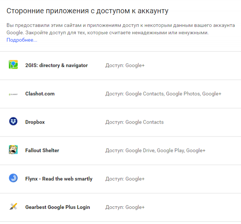This screenshot has height=224, width=241.
Task: Click Clashot access text listing Google Photos
Action: pos(163,94)
